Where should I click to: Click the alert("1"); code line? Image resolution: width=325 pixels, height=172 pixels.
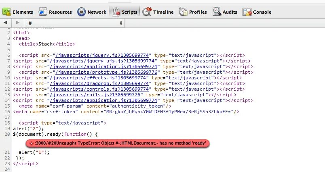point(34,152)
